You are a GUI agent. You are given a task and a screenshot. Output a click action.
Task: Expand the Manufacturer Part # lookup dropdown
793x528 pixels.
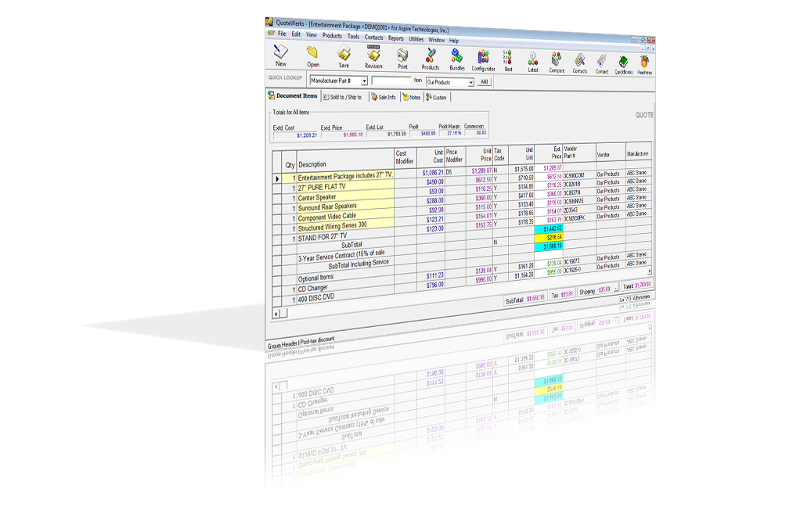click(364, 81)
